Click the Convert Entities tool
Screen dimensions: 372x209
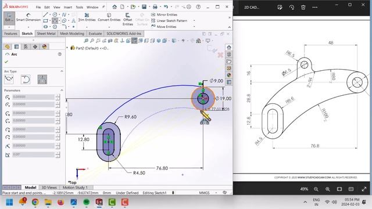(109, 17)
